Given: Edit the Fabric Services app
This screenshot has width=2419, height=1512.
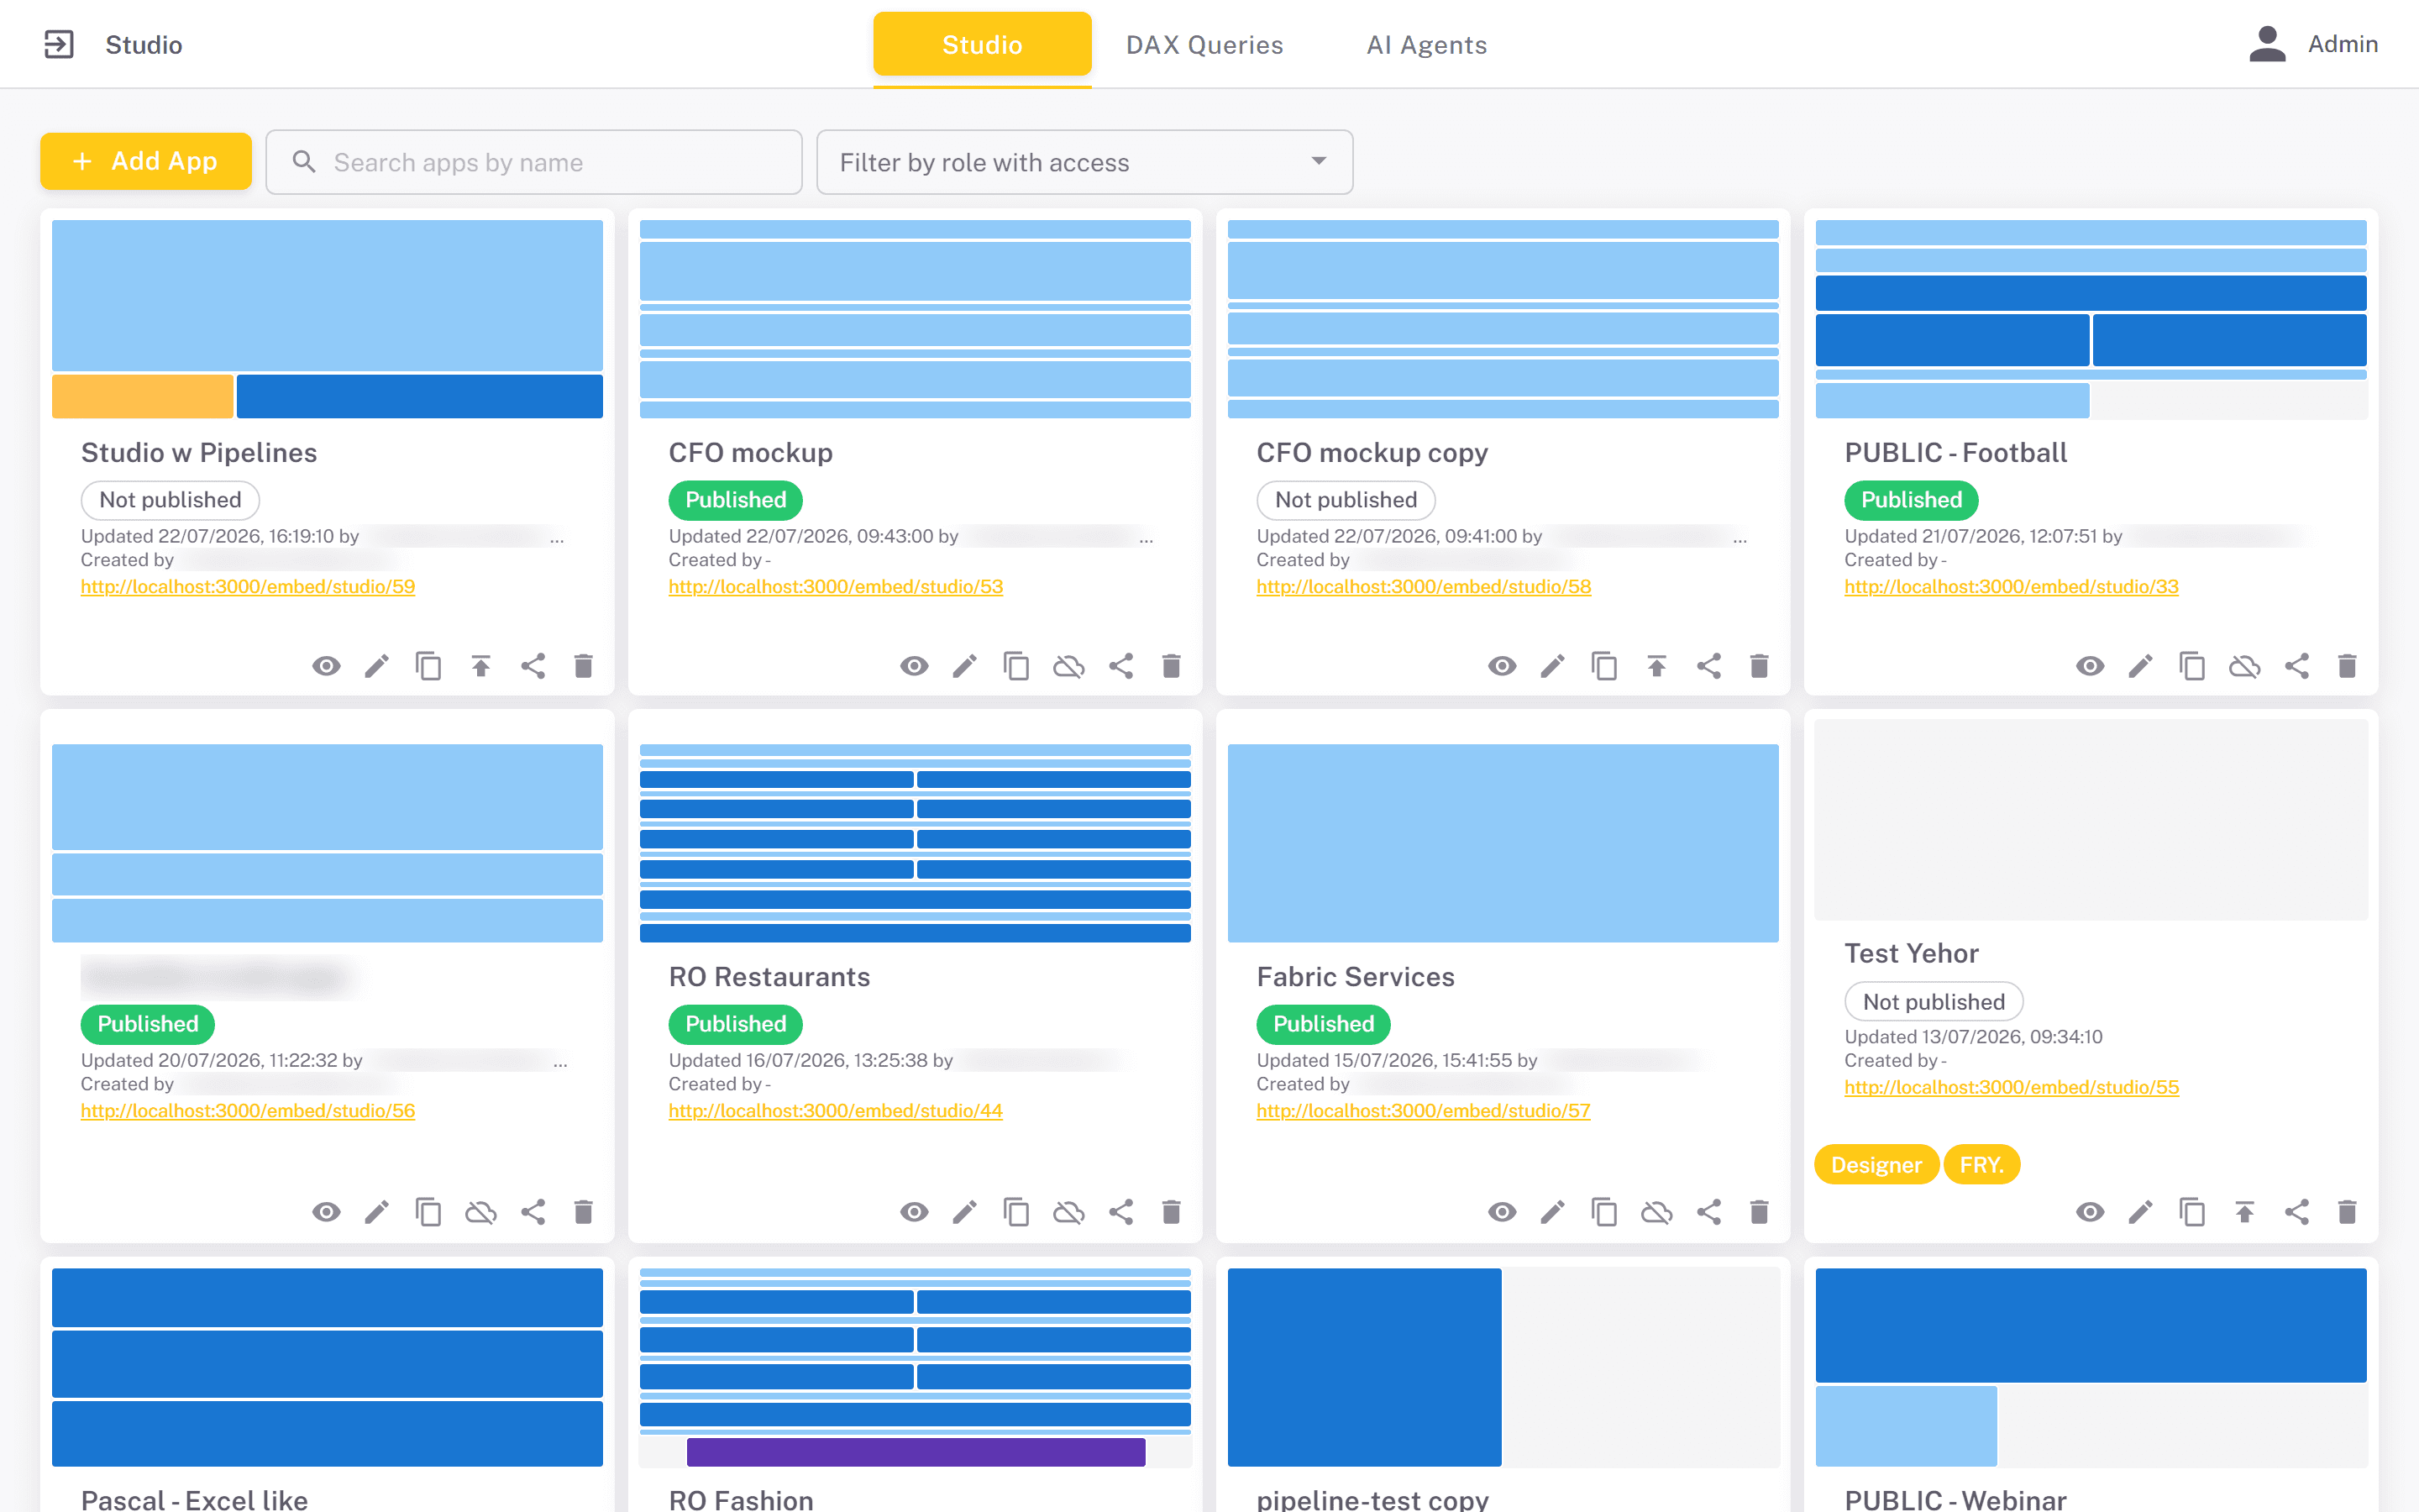Looking at the screenshot, I should [x=1552, y=1212].
